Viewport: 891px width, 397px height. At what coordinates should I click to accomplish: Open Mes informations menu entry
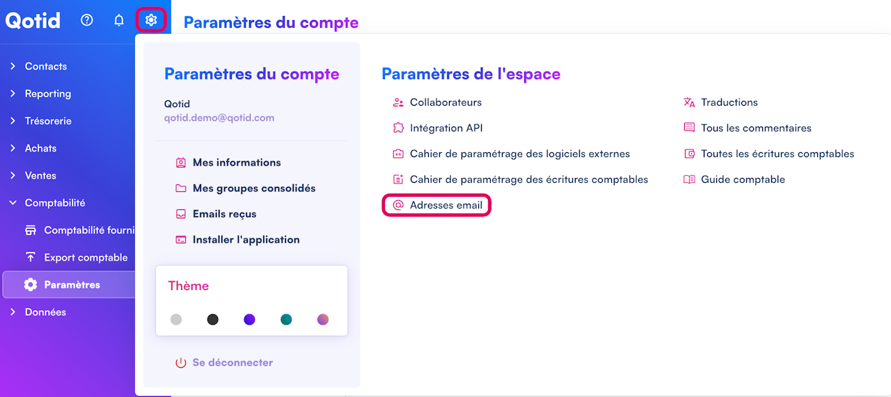[x=237, y=163]
